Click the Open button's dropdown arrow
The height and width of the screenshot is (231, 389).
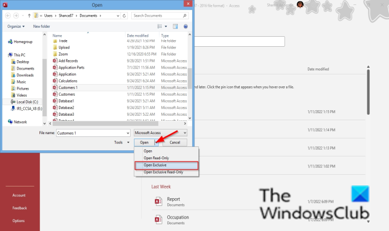tap(156, 142)
